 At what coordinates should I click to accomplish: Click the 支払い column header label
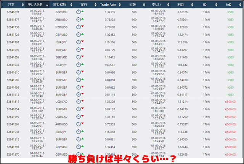156,5
